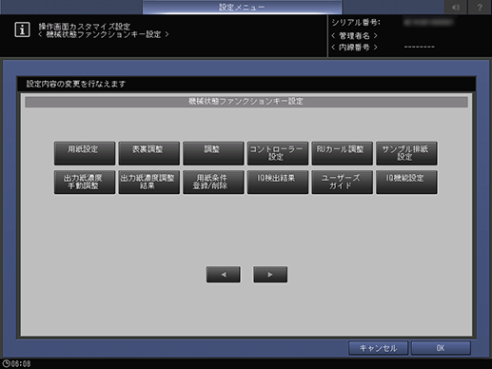Click the シリアル番号 label
The width and height of the screenshot is (492, 369).
356,22
